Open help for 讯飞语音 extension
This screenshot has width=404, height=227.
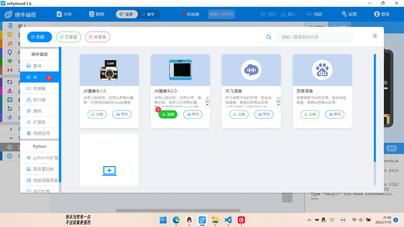coord(264,114)
